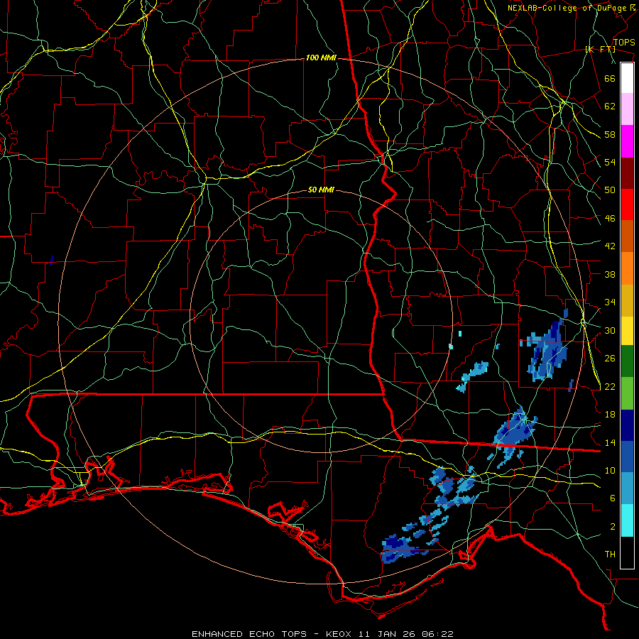Click the TOPS legend title
Image resolution: width=639 pixels, height=639 pixels.
[x=624, y=42]
